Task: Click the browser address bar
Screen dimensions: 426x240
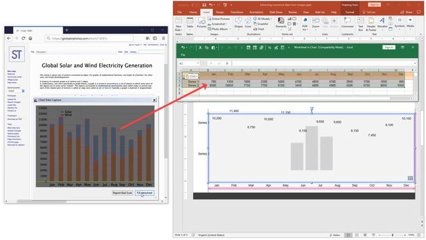Action: (89, 39)
